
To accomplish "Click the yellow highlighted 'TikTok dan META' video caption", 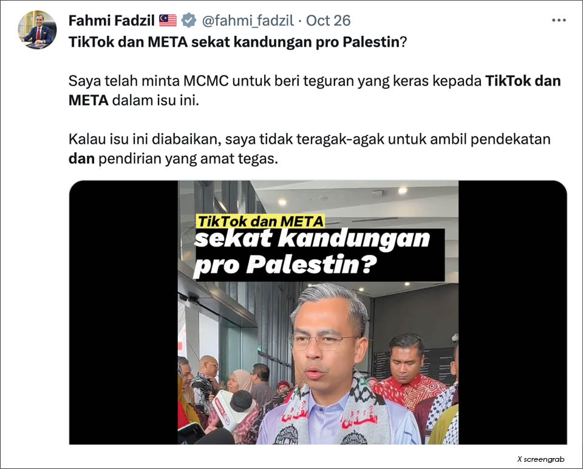I will pos(261,221).
